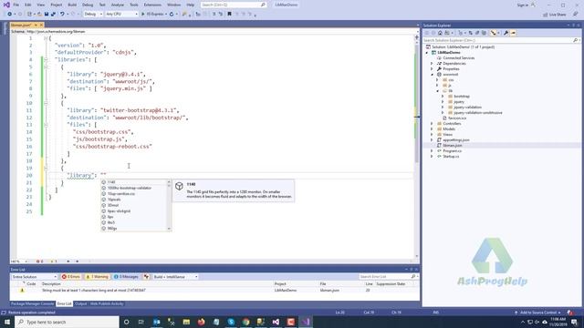Click the Save All toolbar icon
The image size is (584, 328).
tap(53, 15)
